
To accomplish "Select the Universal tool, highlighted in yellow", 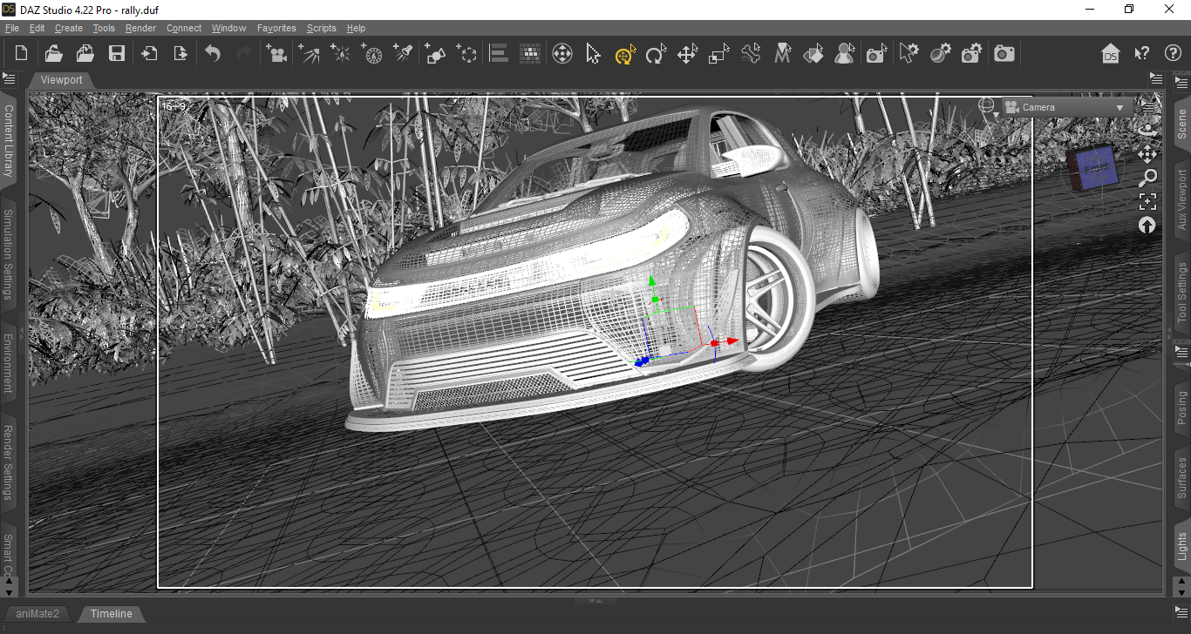I will pos(624,55).
